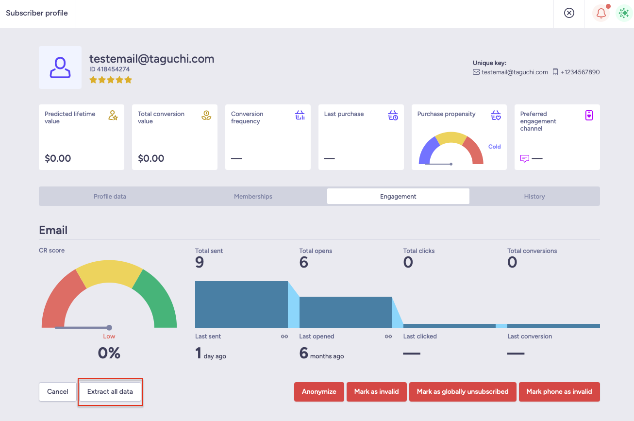The width and height of the screenshot is (634, 421).
Task: Click the Cold propensity label
Action: pos(495,147)
